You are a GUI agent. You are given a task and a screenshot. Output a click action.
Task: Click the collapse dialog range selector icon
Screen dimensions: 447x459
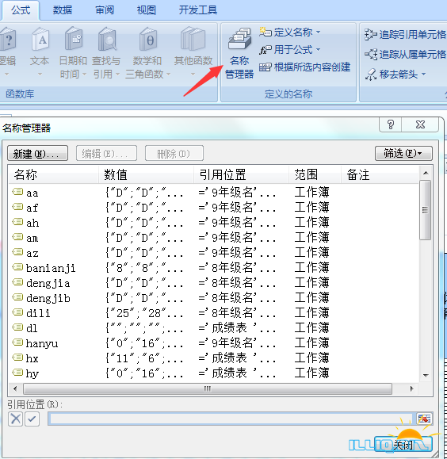tap(424, 419)
